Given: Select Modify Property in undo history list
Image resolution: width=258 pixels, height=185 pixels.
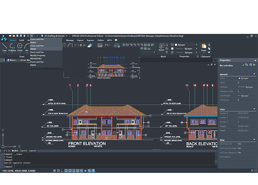Looking at the screenshot, I should click(46, 55).
